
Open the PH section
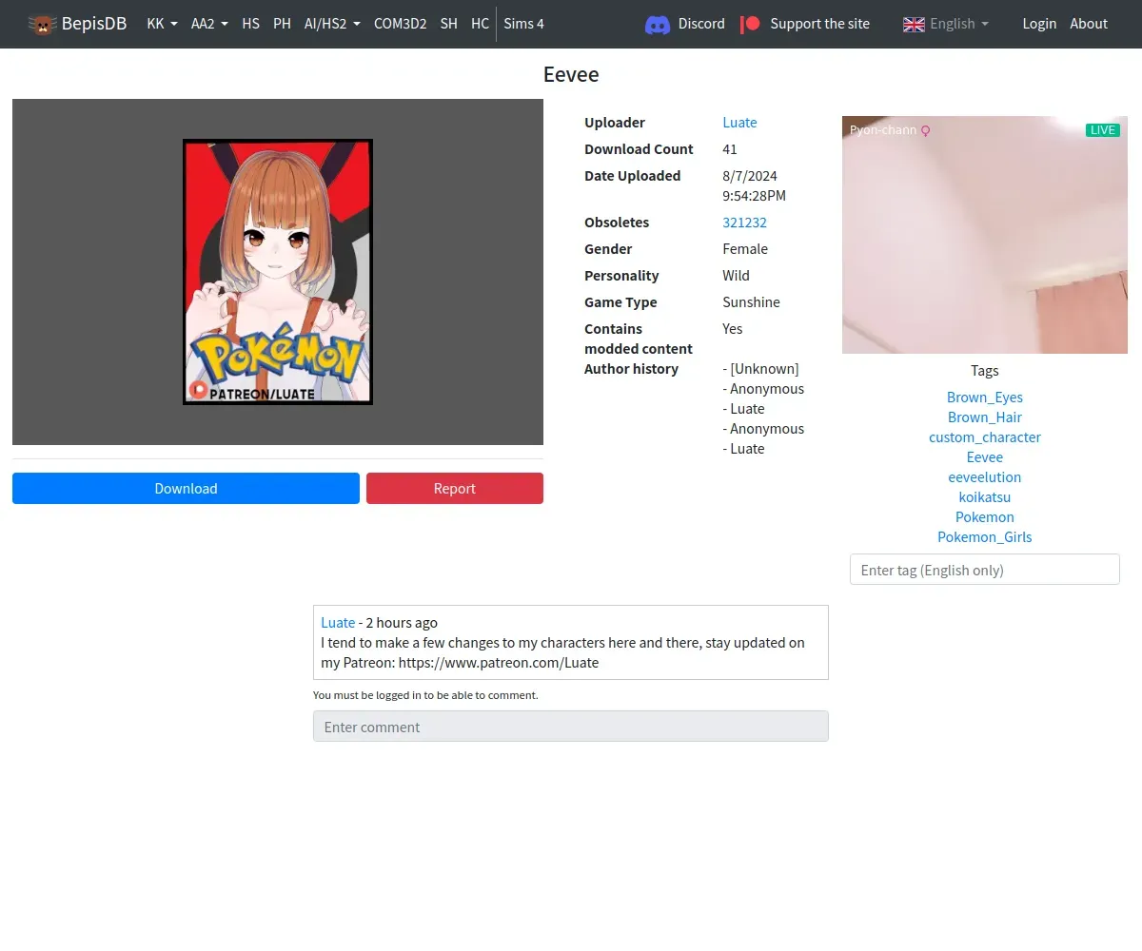282,24
